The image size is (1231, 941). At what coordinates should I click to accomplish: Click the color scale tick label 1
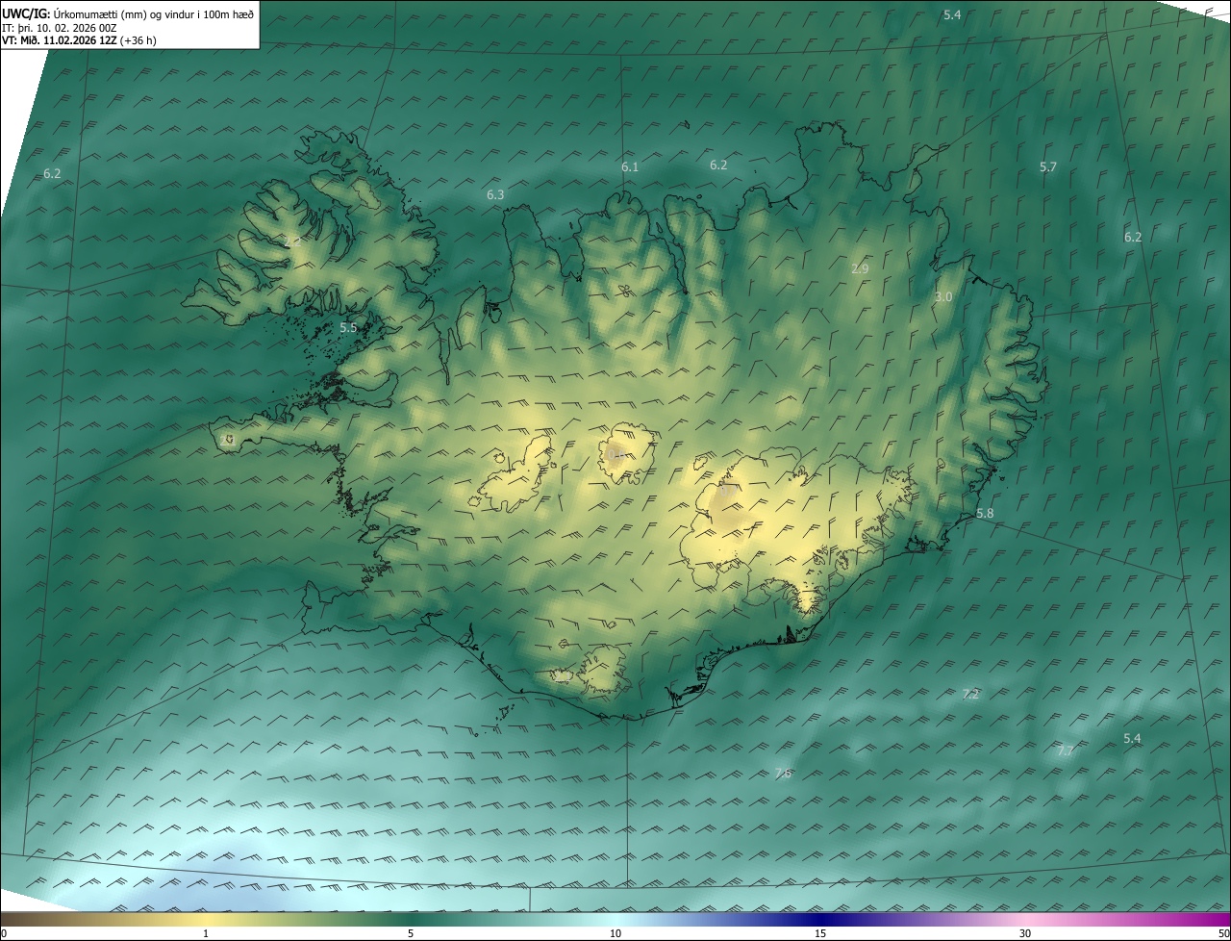pos(206,933)
